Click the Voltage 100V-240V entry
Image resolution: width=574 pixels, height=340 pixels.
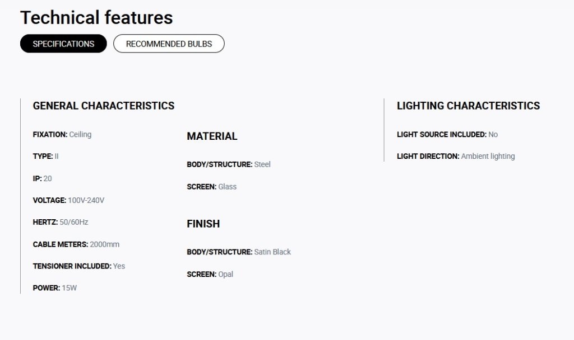pyautogui.click(x=68, y=201)
